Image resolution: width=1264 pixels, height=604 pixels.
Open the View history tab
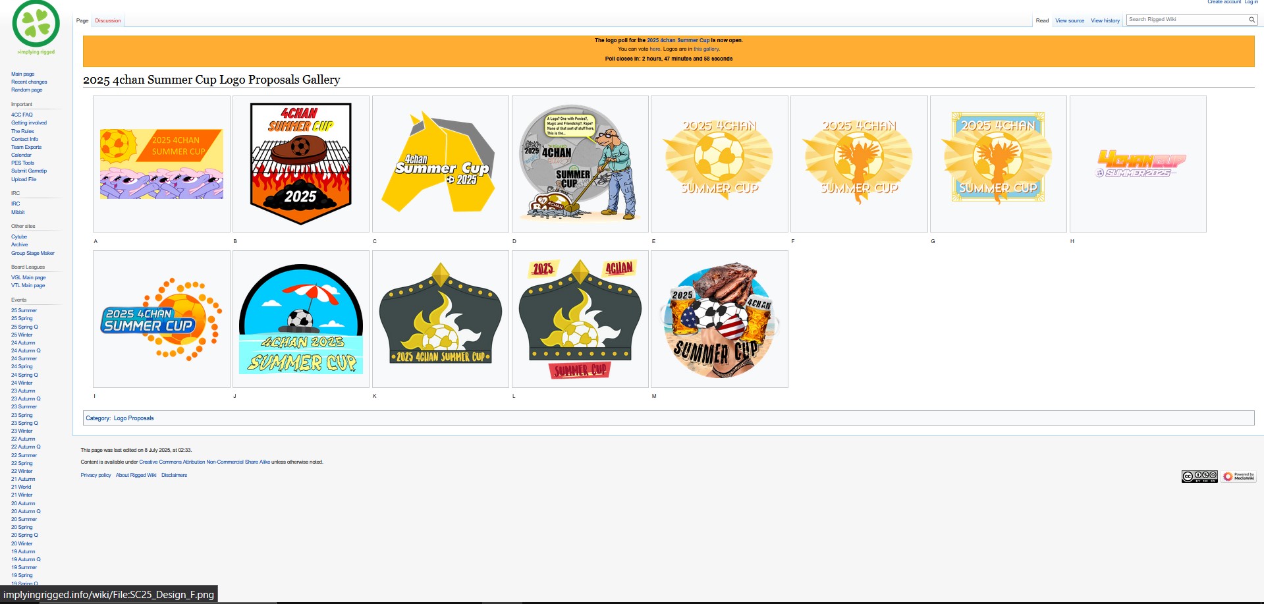[1105, 20]
